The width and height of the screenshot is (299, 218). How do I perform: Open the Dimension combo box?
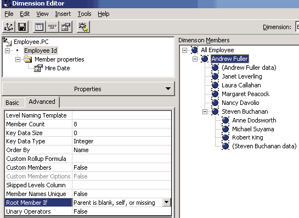pyautogui.click(x=297, y=27)
